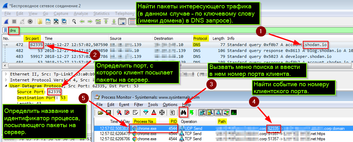This screenshot has height=142, width=353.
Task: Toggle profiling events display
Action: coord(234,112)
